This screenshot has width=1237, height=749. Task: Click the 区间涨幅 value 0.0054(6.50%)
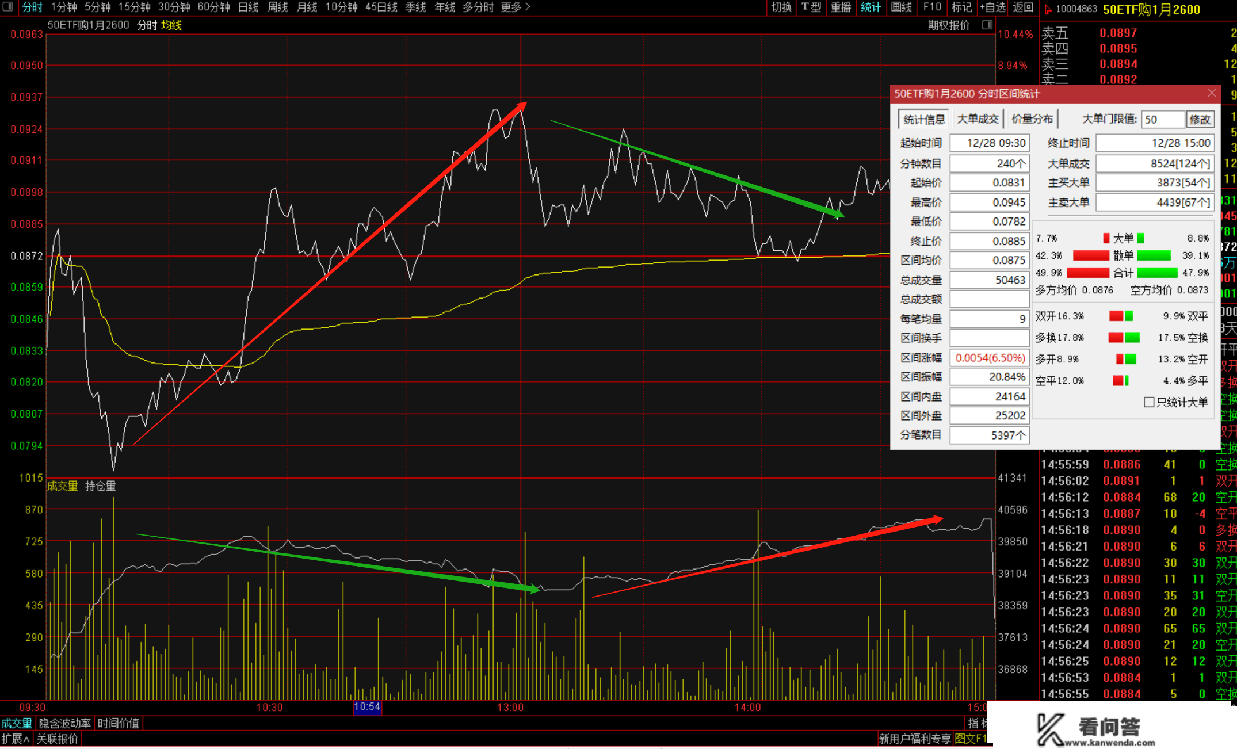point(989,358)
